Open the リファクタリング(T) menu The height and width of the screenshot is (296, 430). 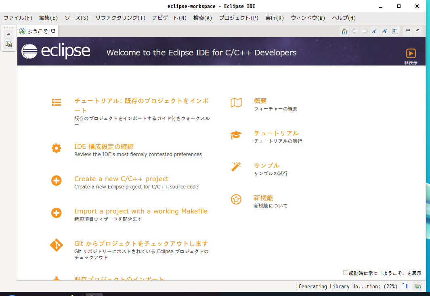(120, 18)
